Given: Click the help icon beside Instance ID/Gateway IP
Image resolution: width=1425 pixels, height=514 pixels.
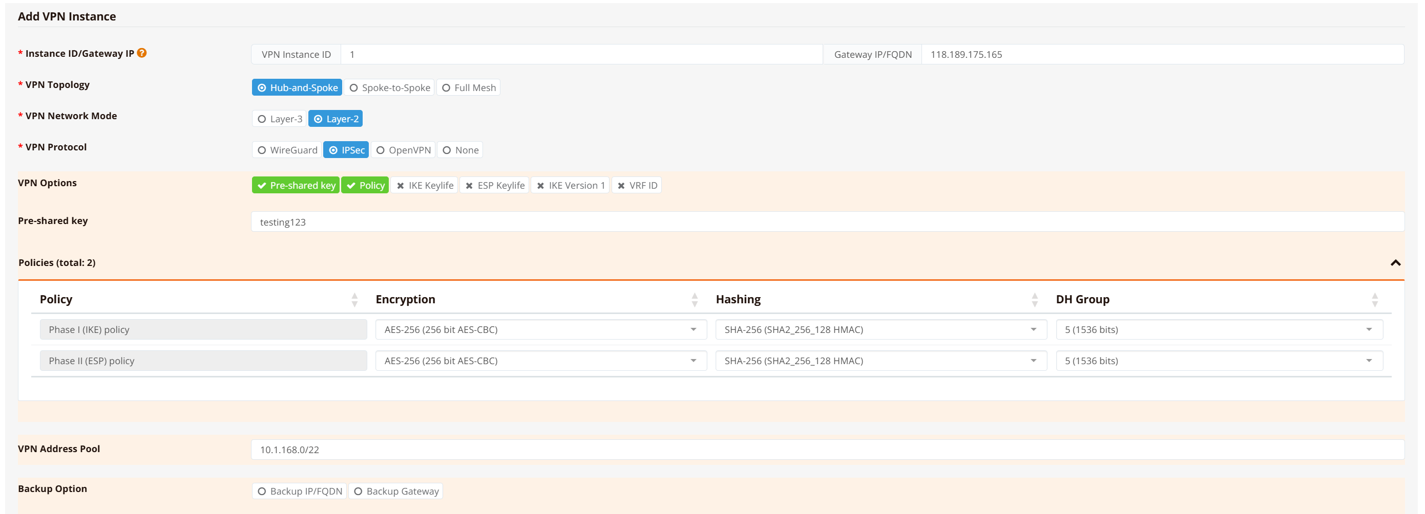Looking at the screenshot, I should click(141, 53).
